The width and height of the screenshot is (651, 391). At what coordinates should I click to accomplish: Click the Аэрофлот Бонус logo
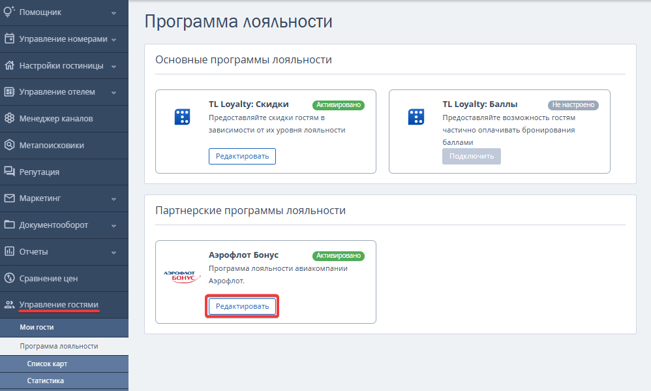pos(181,277)
